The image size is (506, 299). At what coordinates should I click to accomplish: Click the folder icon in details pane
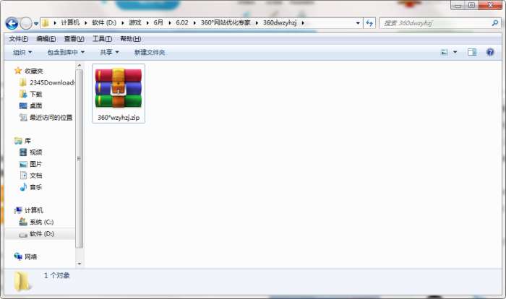[x=22, y=281]
